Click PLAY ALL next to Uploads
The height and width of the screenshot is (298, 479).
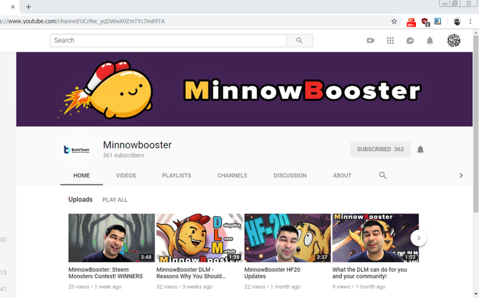(x=115, y=199)
